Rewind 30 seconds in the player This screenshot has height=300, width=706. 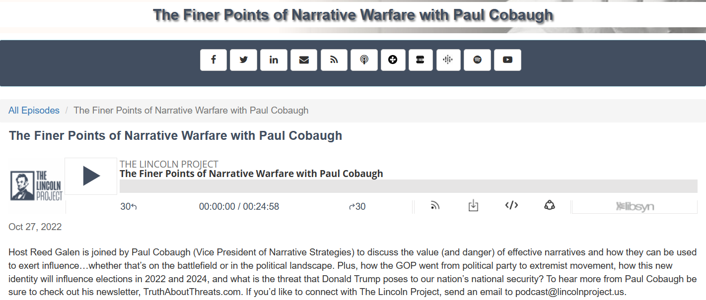click(129, 207)
